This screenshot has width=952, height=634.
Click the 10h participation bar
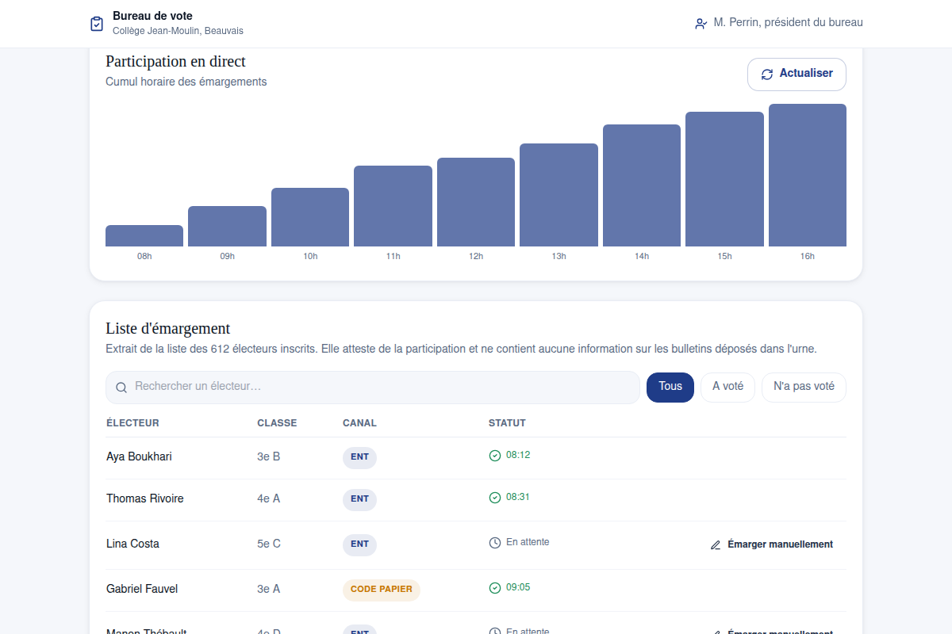[x=310, y=217]
